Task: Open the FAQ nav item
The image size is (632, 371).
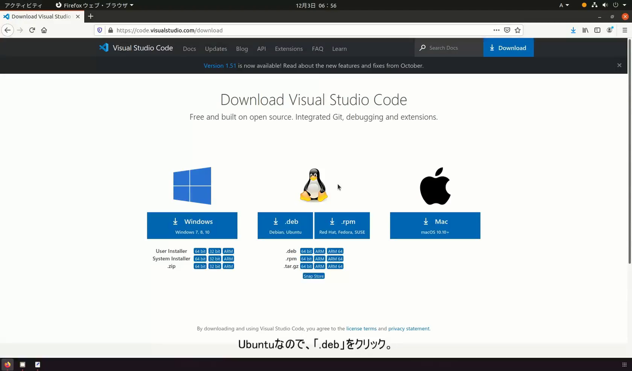Action: 318,48
